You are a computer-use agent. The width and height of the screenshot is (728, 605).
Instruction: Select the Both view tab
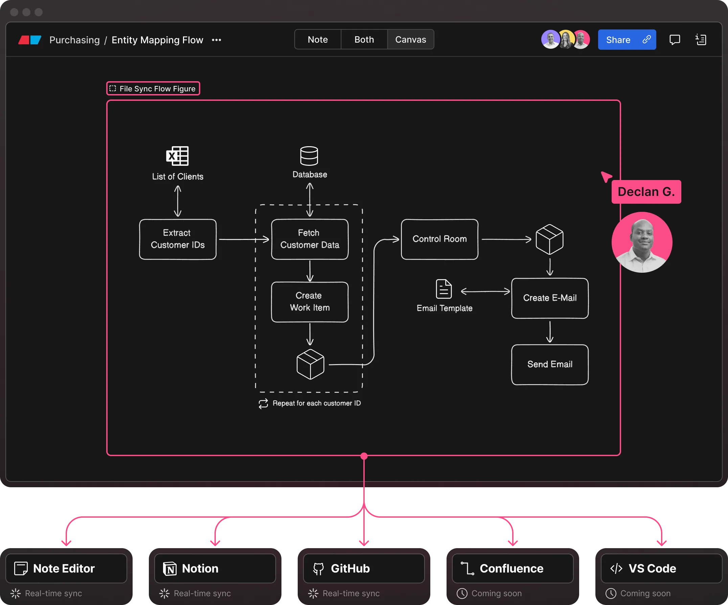(x=364, y=39)
